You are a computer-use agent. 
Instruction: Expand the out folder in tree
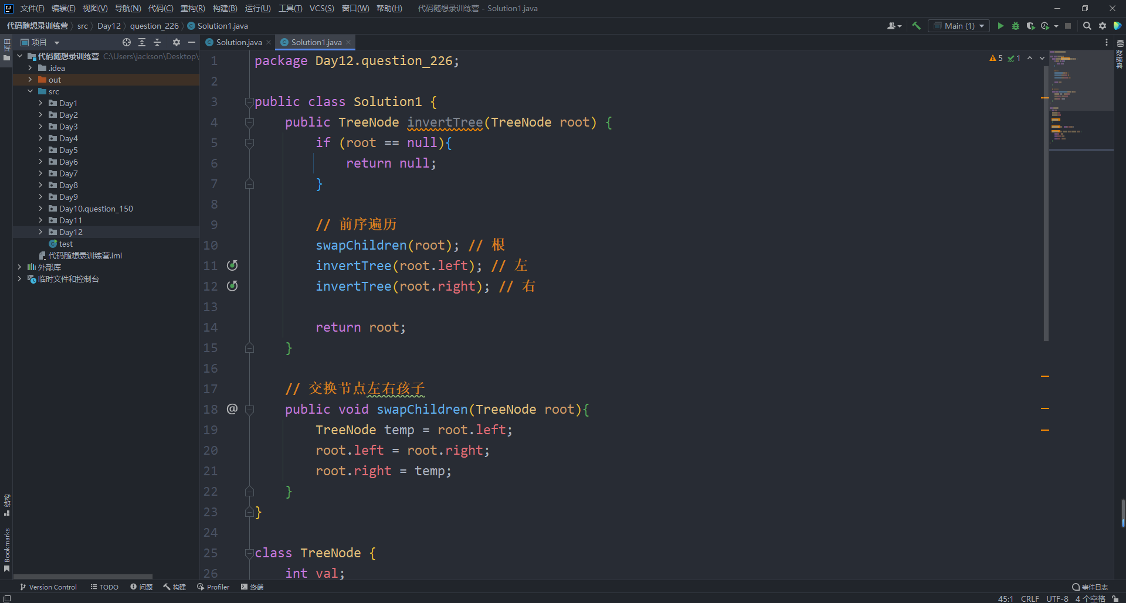(x=30, y=80)
